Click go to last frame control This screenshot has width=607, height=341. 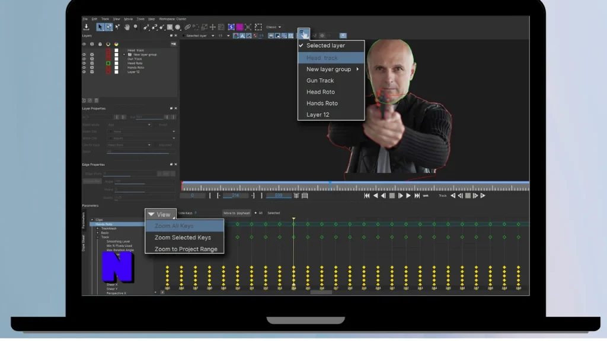point(417,195)
